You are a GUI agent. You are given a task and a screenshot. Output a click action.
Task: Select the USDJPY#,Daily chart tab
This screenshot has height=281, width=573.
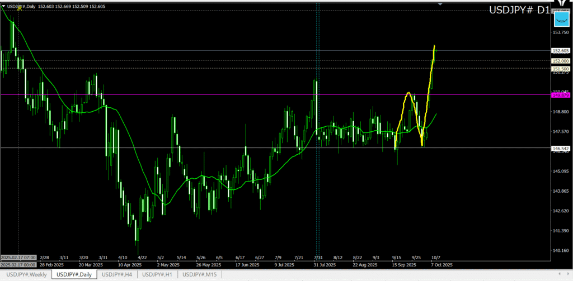[x=74, y=274]
